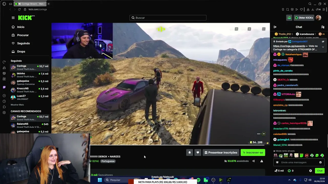The height and width of the screenshot is (184, 328).
Task: Share the stream via share icon
Action: [x=253, y=161]
